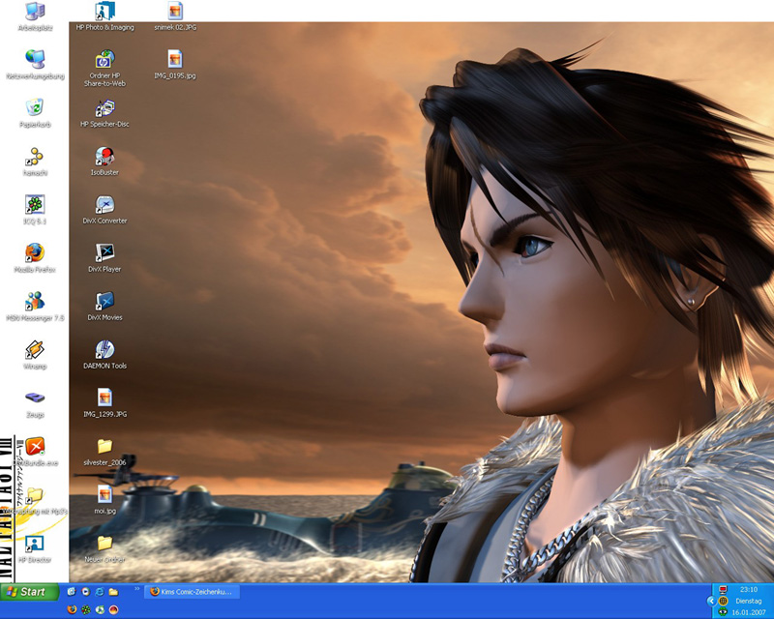Image resolution: width=774 pixels, height=619 pixels.
Task: Select the DAEMON Tools shortcut
Action: (104, 350)
